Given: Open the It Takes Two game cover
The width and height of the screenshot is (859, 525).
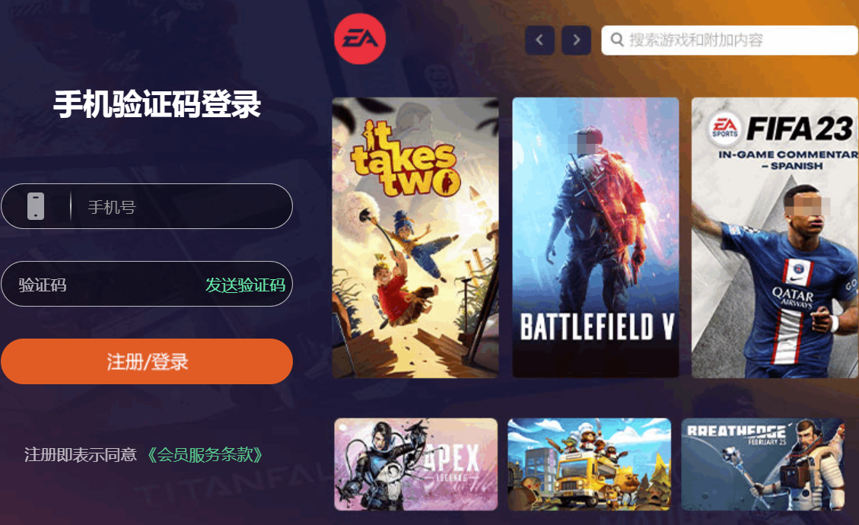Looking at the screenshot, I should [x=415, y=238].
